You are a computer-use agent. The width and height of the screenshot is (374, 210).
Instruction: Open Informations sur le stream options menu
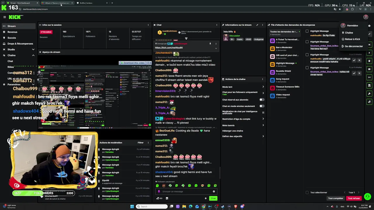tap(262, 25)
